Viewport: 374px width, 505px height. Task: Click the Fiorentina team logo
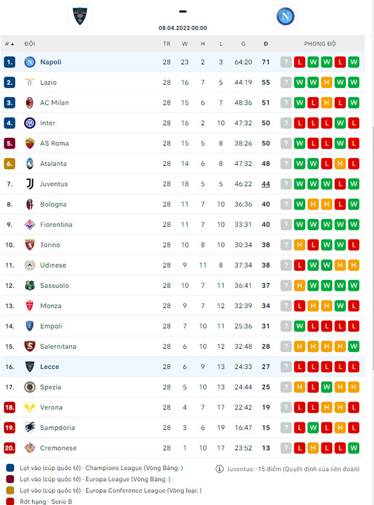tap(30, 225)
